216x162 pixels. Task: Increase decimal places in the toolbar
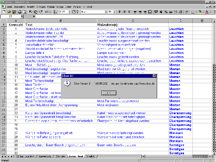point(176,12)
